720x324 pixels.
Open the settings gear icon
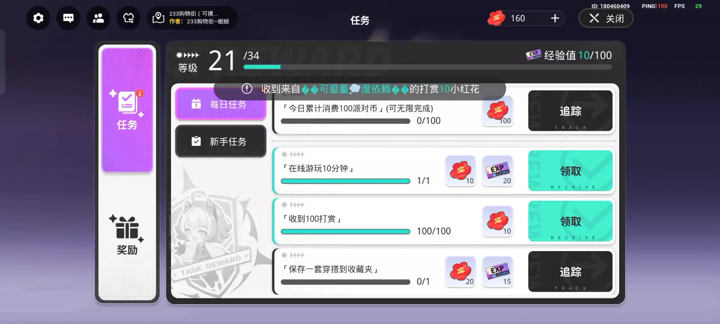(x=38, y=18)
